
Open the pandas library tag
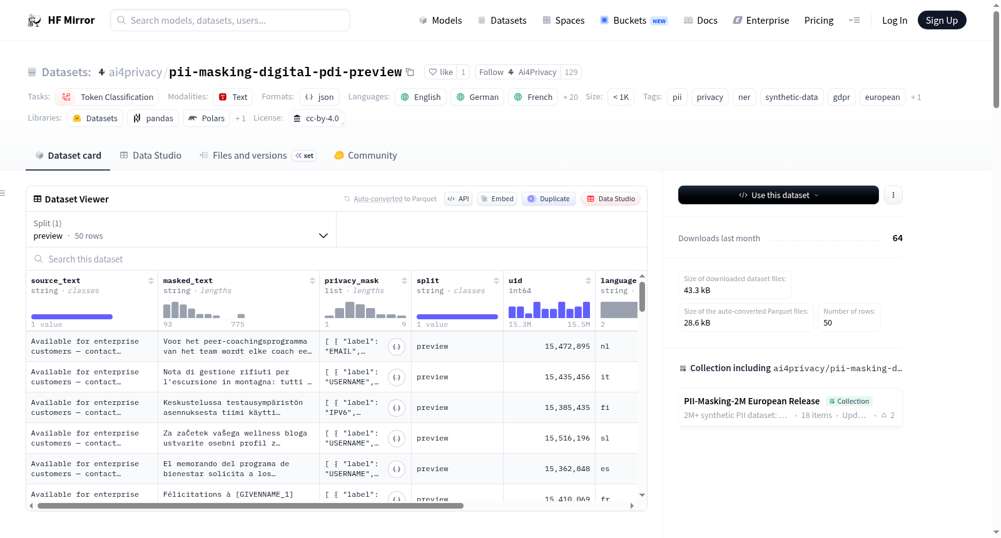pyautogui.click(x=153, y=118)
